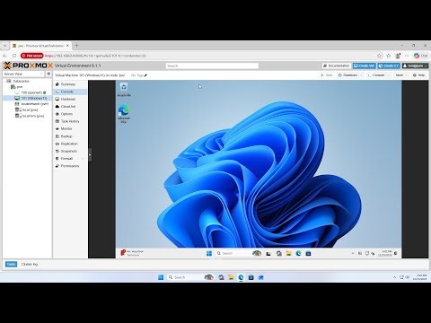Click the Console button in VM toolbar
The height and width of the screenshot is (323, 431).
click(x=376, y=75)
